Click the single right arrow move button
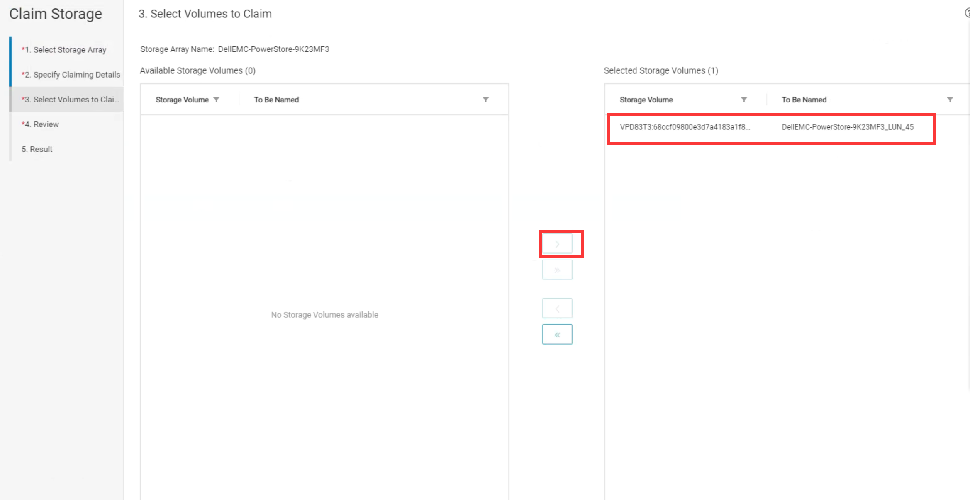The width and height of the screenshot is (970, 500). [x=557, y=244]
